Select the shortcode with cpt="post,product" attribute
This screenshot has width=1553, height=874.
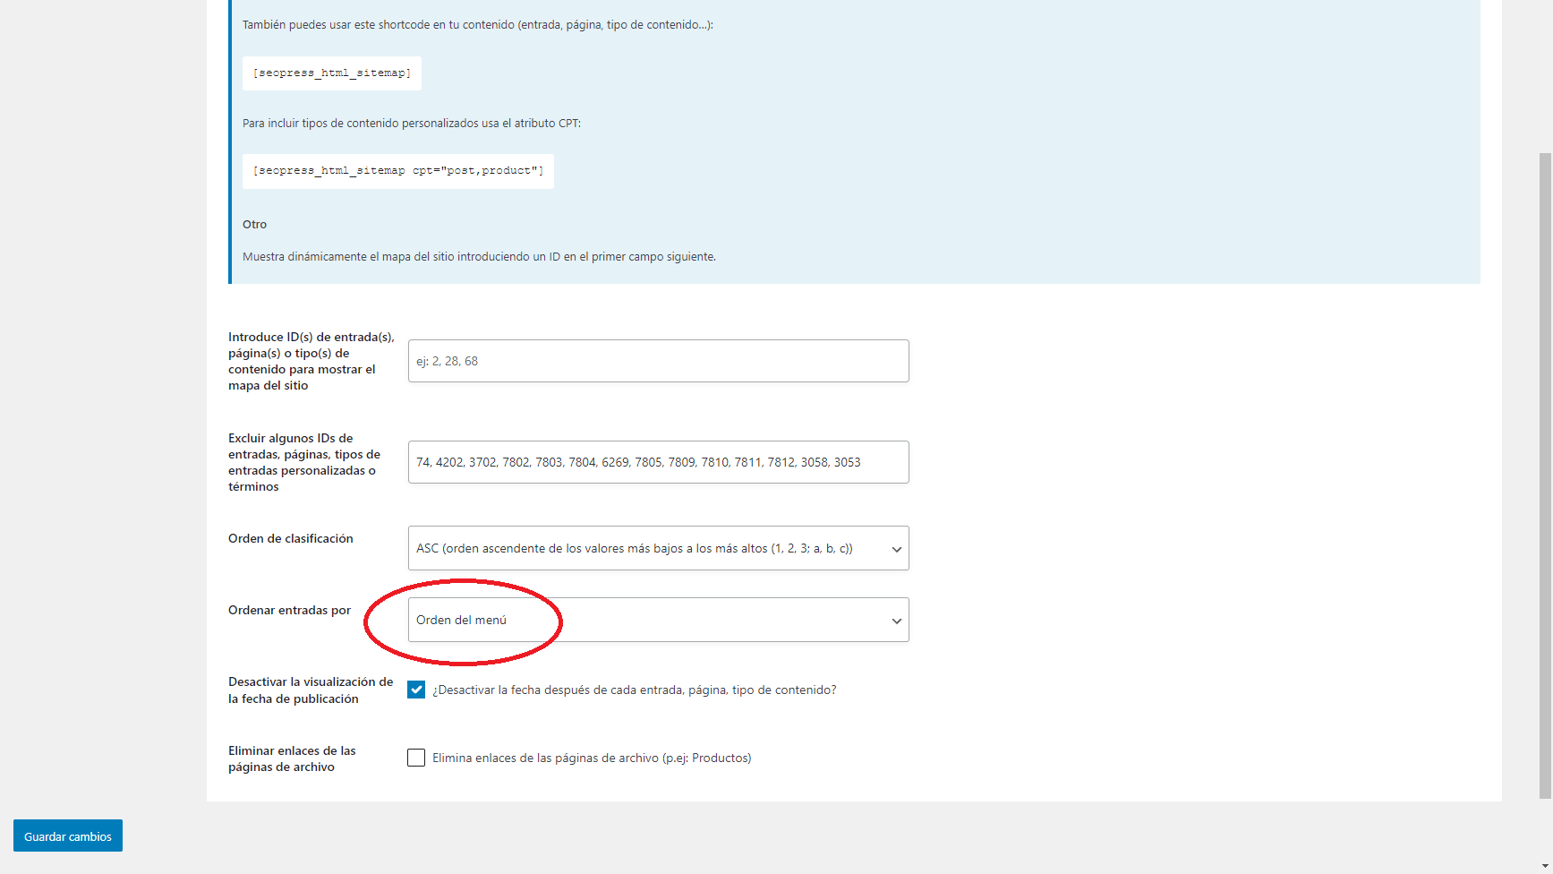[x=398, y=171]
